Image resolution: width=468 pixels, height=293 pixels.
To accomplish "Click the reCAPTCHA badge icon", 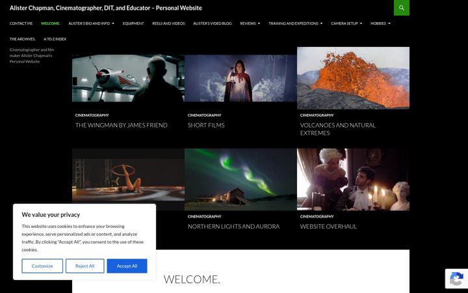I will (x=456, y=279).
